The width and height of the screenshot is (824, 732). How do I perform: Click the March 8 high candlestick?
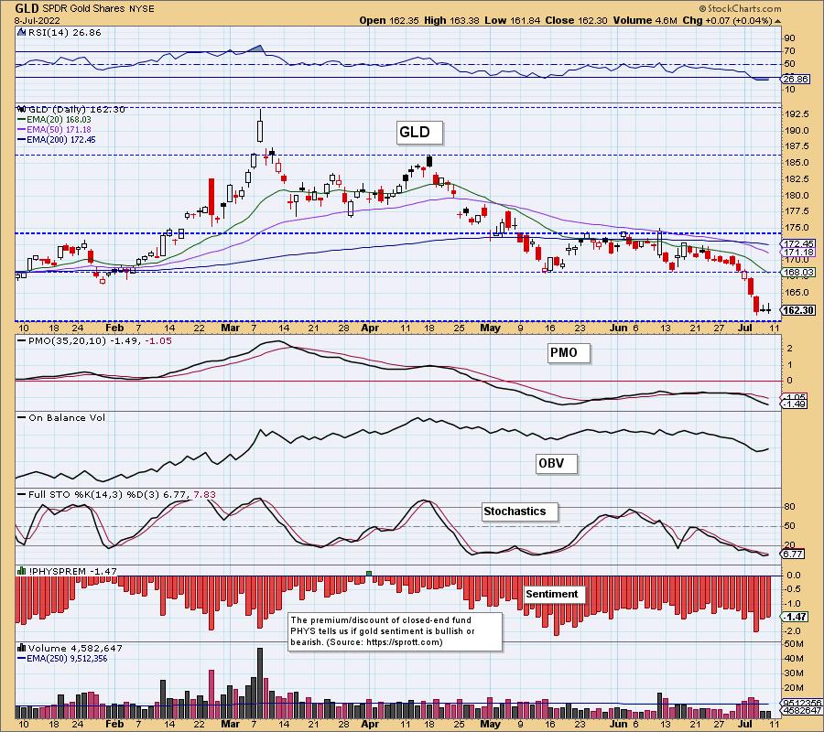260,126
